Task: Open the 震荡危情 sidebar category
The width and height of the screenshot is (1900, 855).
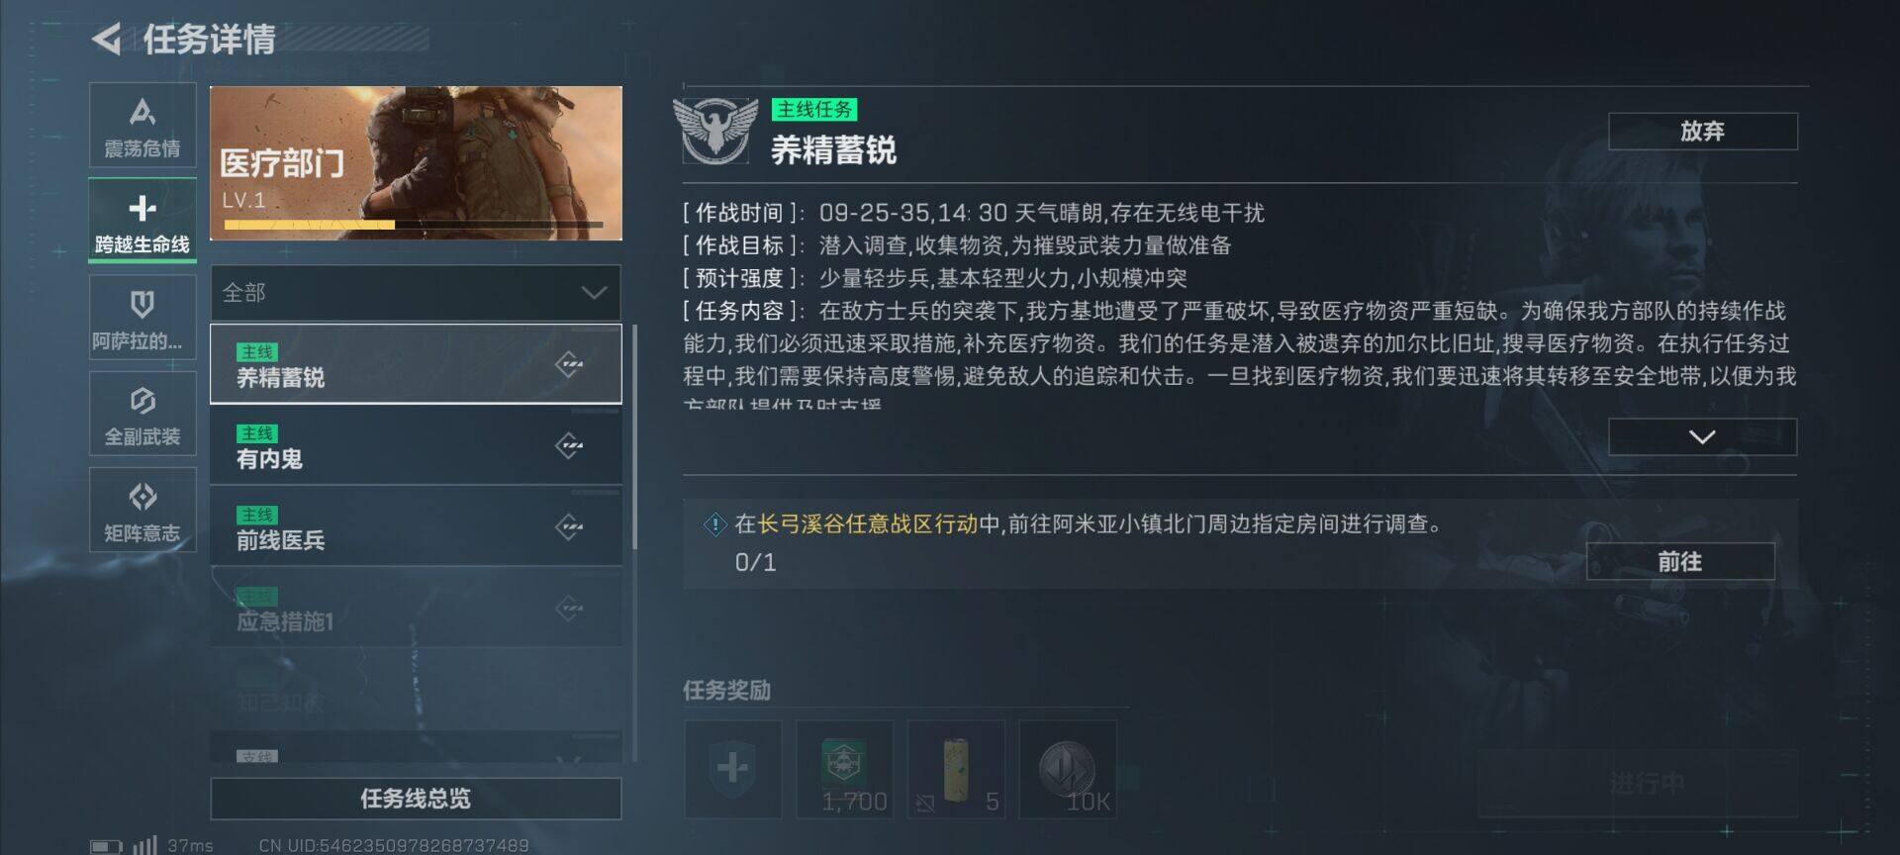Action: point(142,127)
